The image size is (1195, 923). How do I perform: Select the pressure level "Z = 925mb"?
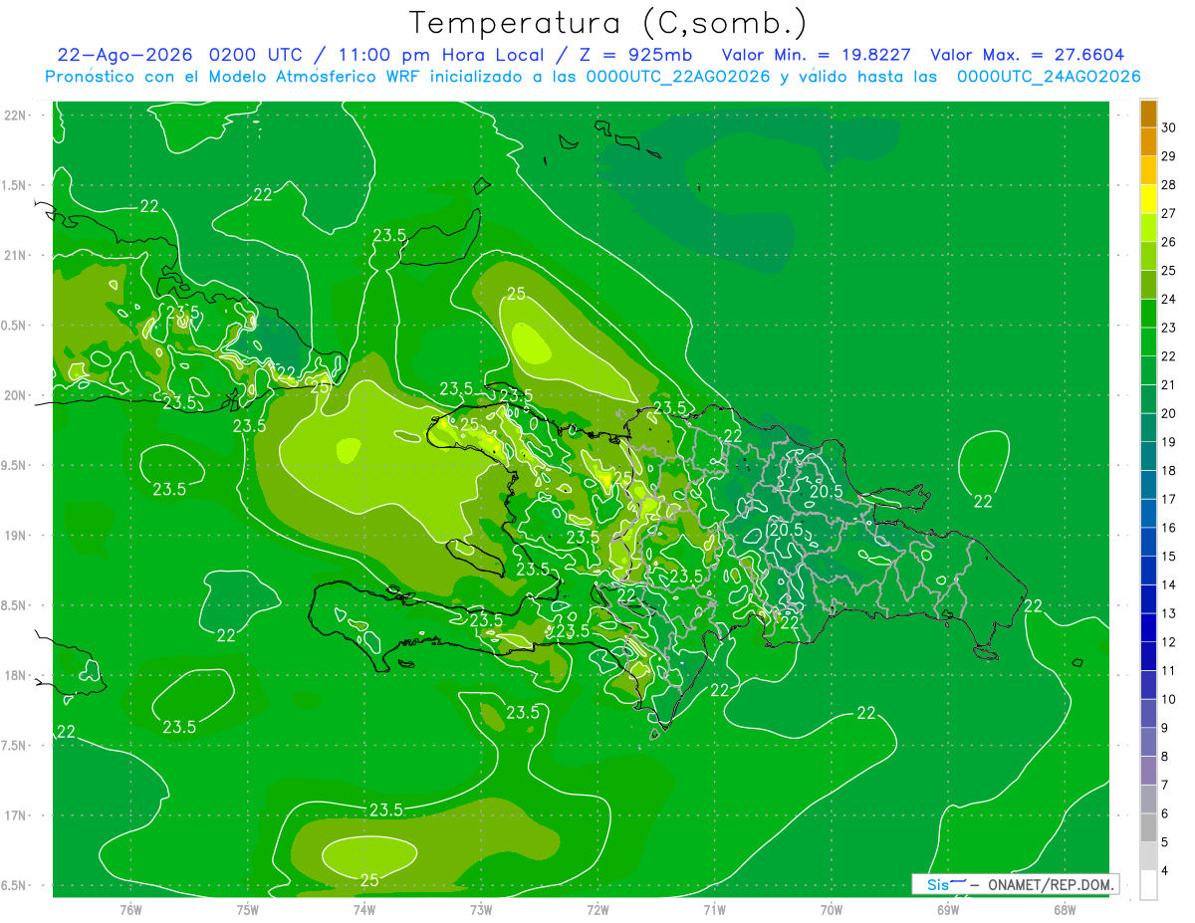click(x=637, y=55)
